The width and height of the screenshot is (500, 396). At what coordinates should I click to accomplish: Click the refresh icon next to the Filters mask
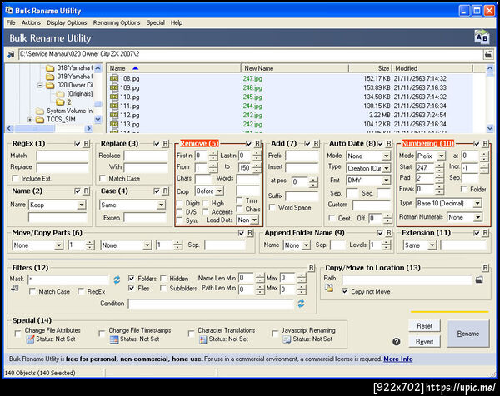pos(117,279)
